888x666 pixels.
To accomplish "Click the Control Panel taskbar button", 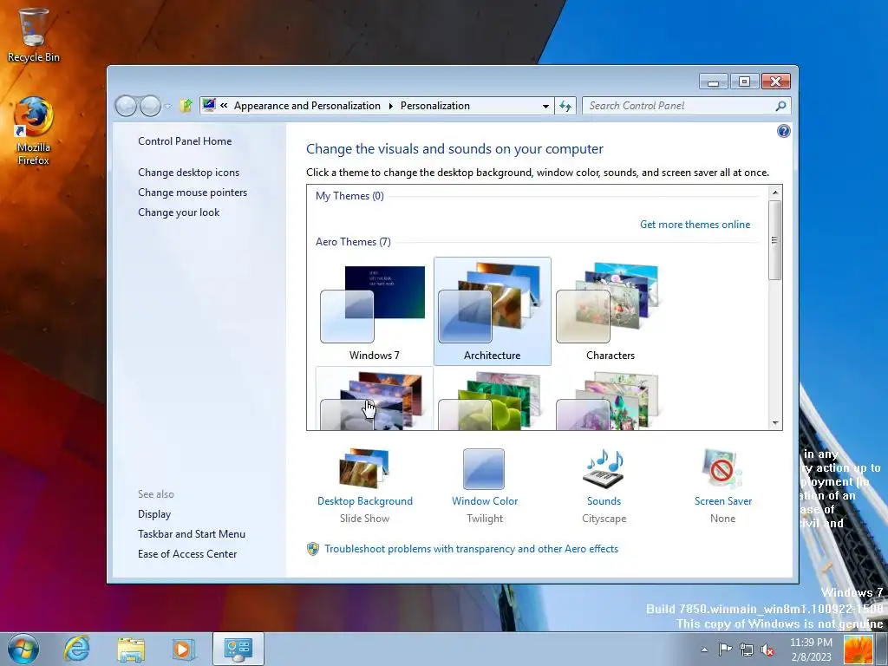I will coord(238,649).
